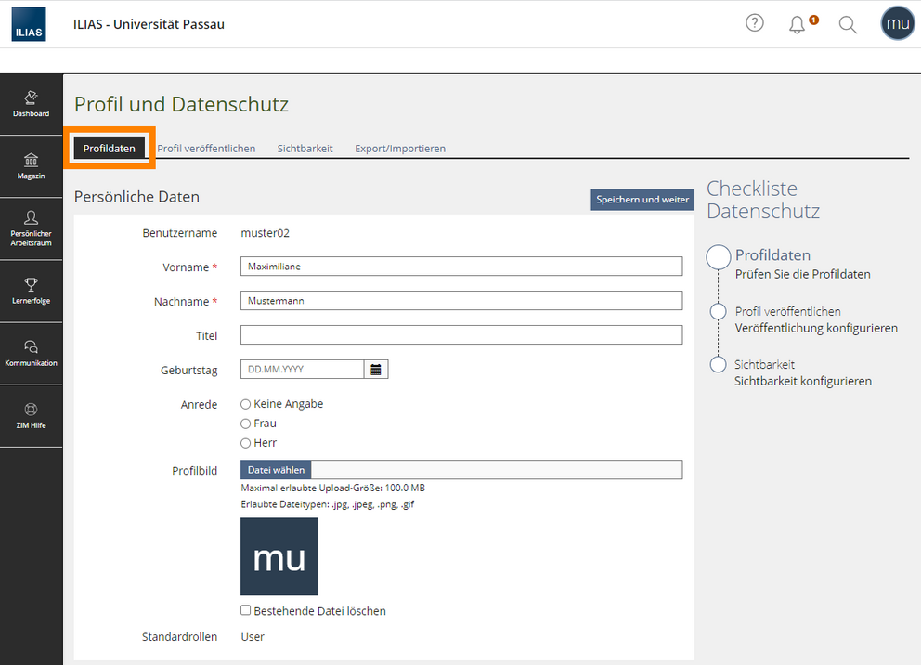Click the Profil und Datenschutz heading

(x=181, y=105)
